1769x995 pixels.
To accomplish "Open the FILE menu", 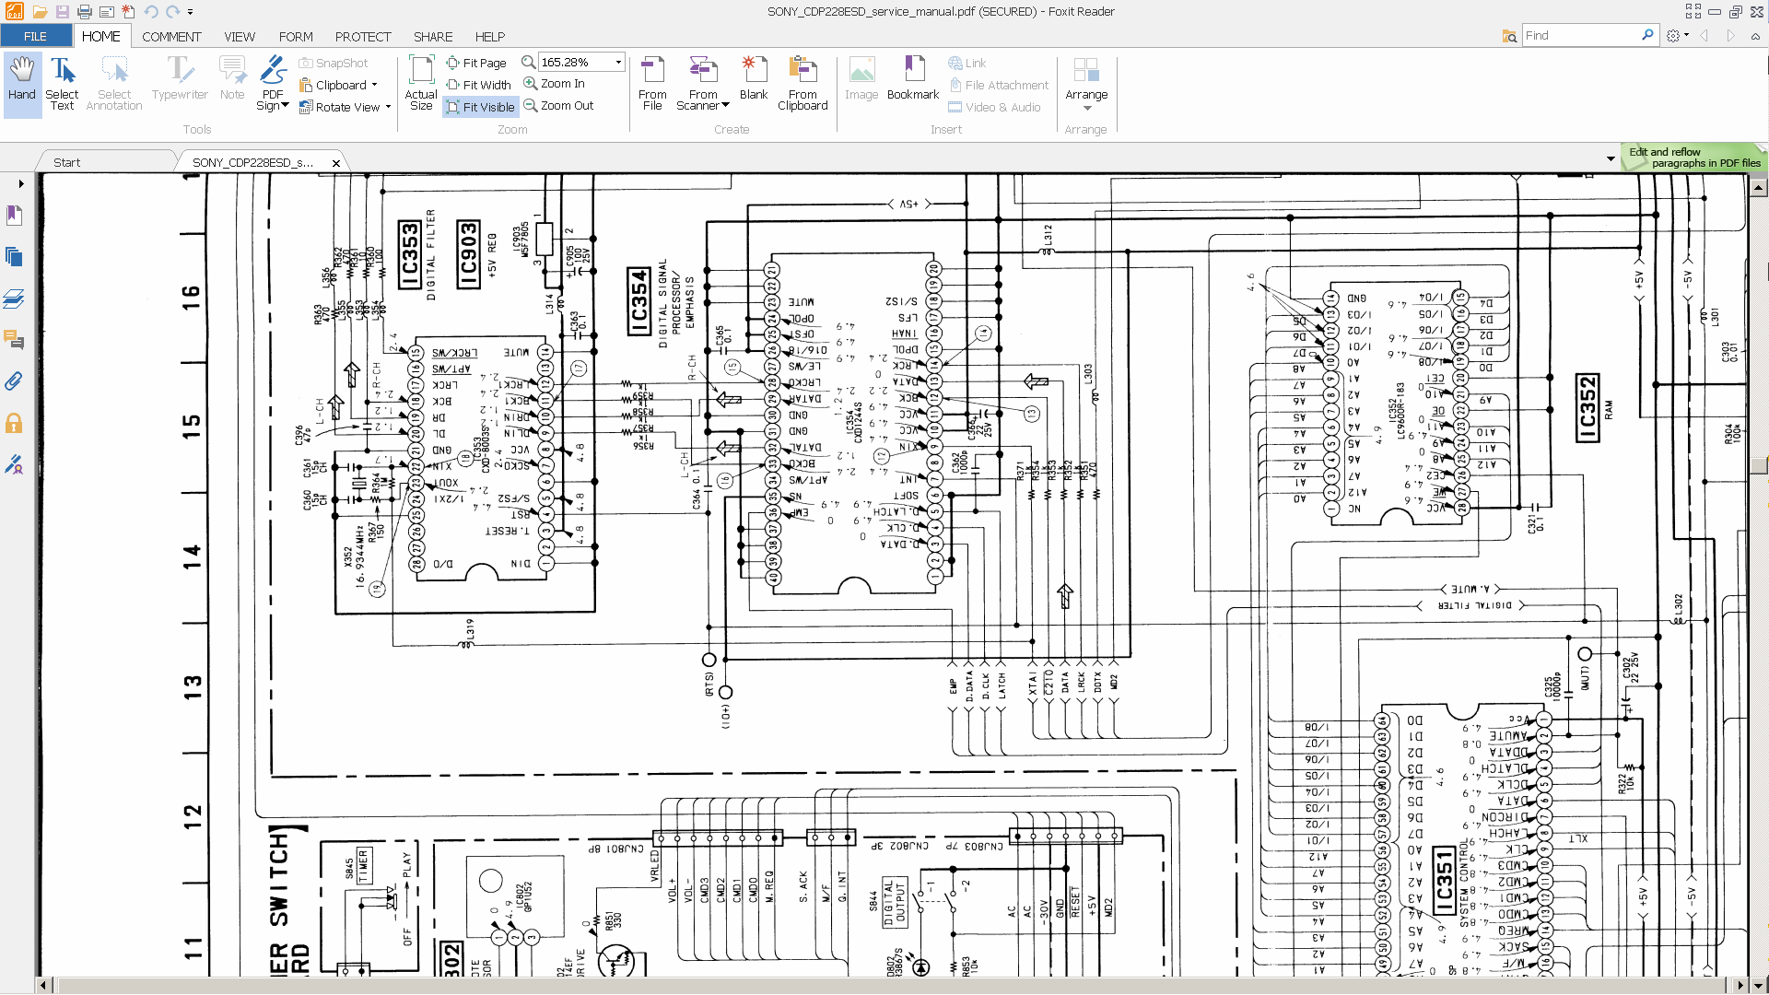I will point(36,36).
